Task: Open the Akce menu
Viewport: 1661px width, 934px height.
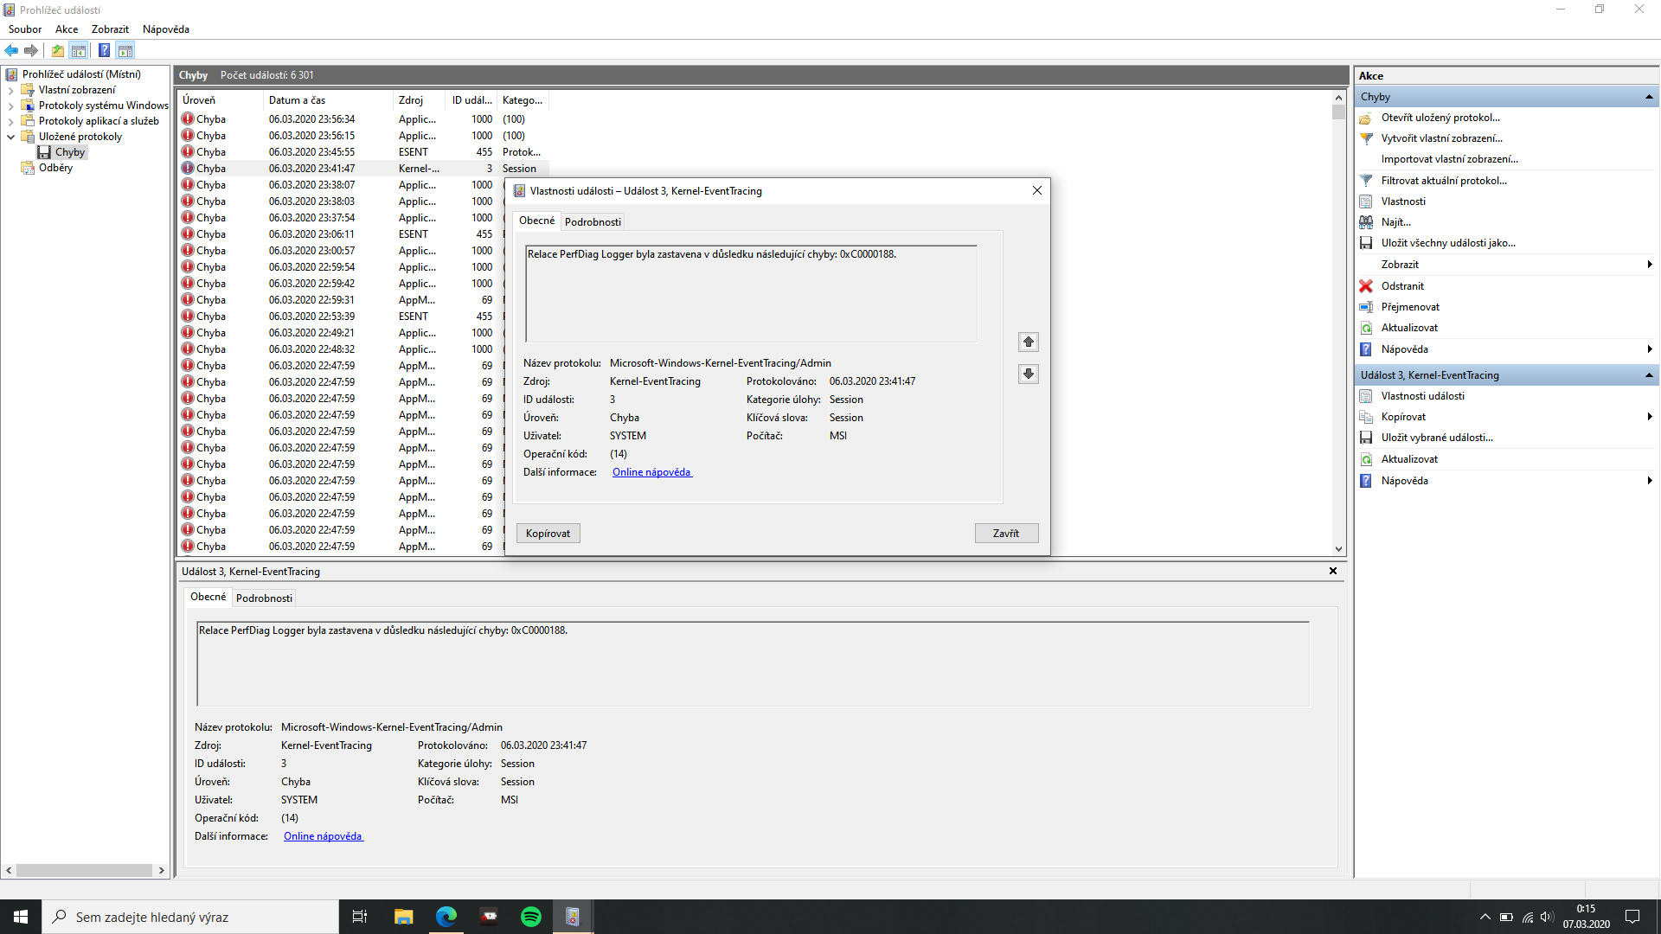Action: tap(67, 29)
